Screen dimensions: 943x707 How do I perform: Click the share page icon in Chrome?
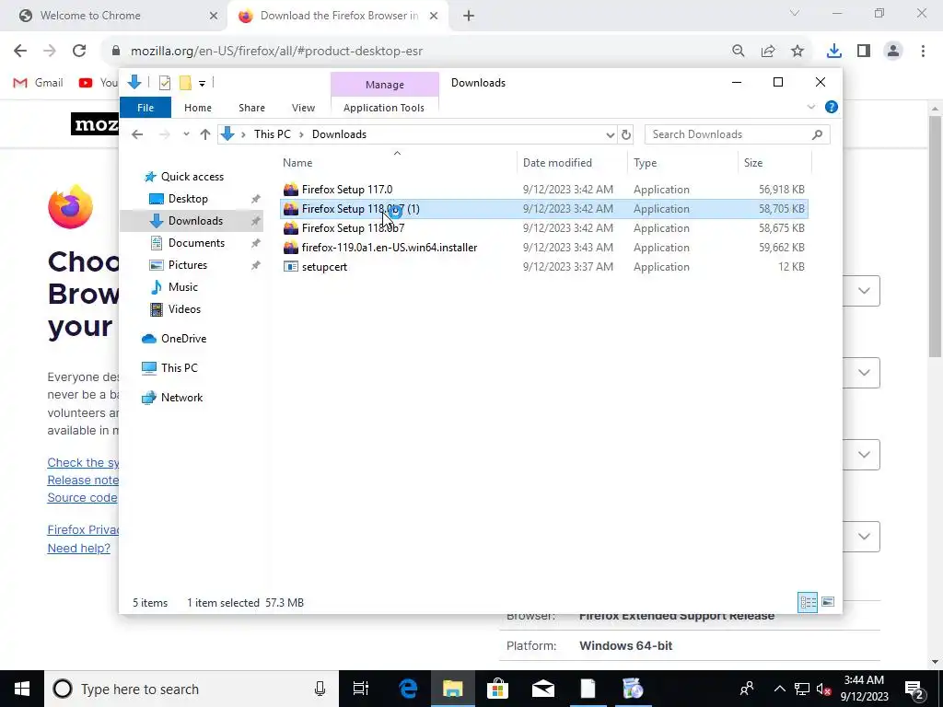[x=768, y=52]
